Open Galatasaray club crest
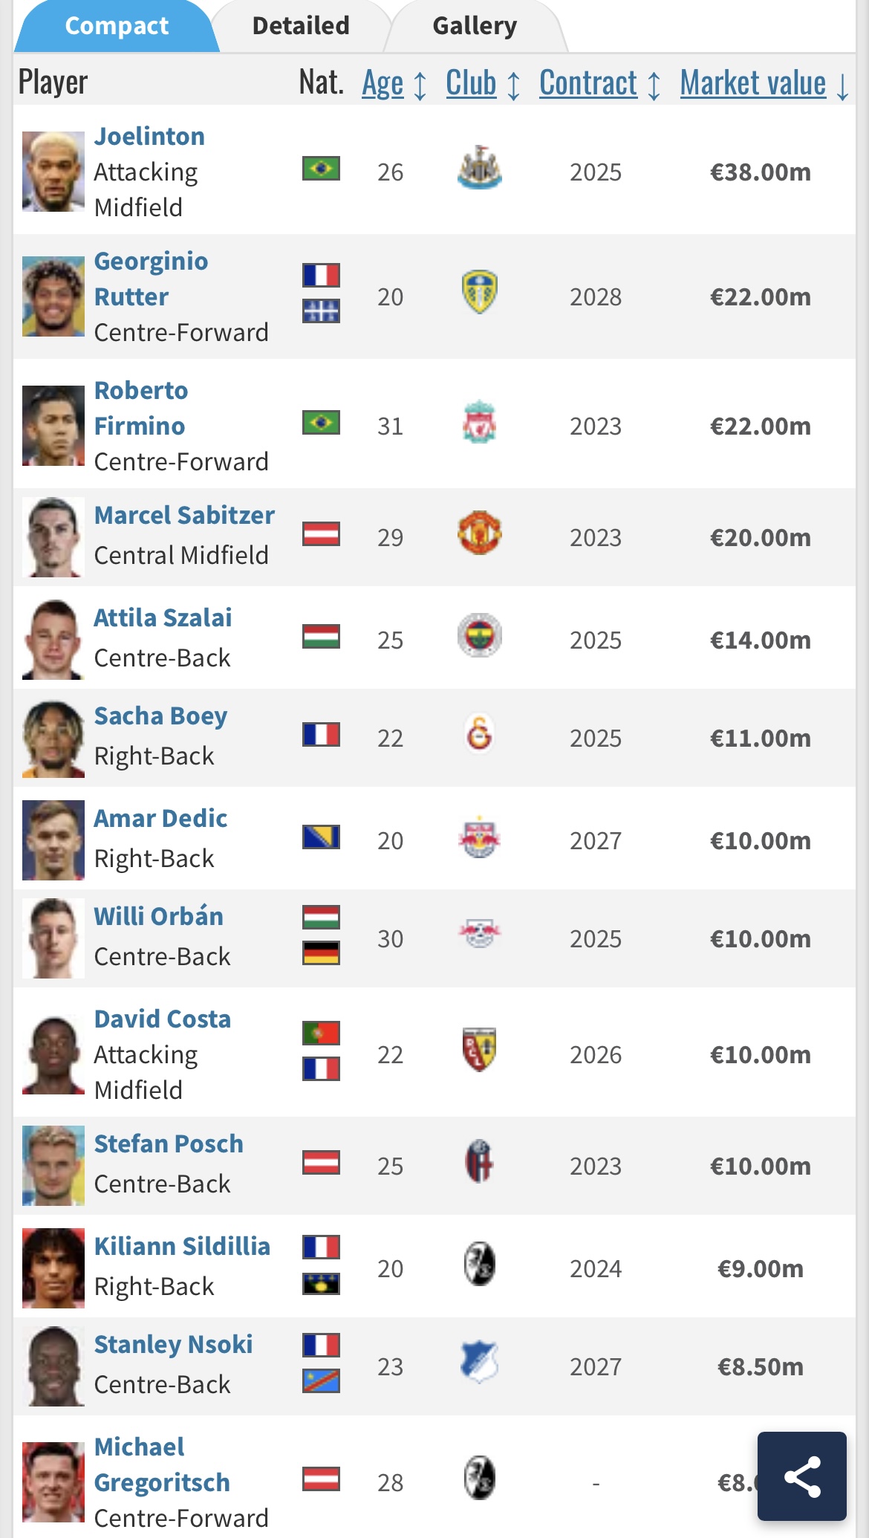Viewport: 869px width, 1538px height. 480,734
